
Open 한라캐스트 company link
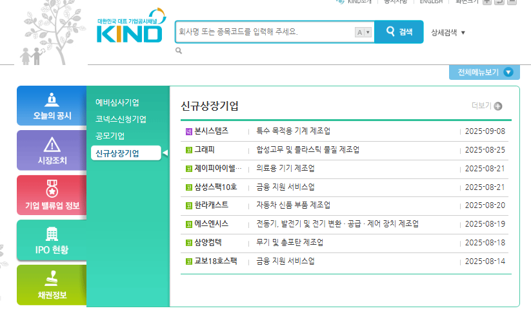212,205
